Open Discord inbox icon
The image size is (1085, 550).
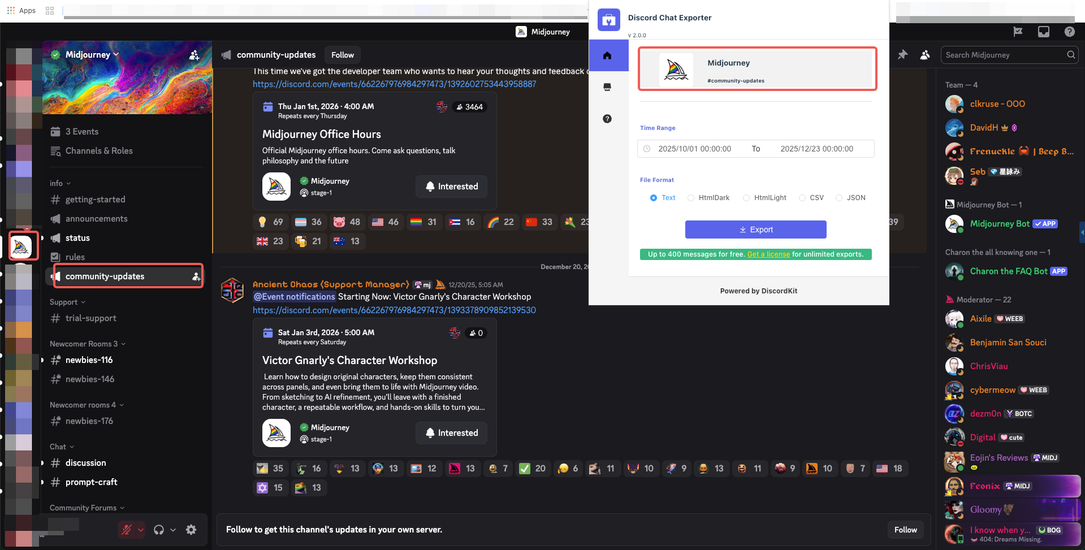point(1044,32)
